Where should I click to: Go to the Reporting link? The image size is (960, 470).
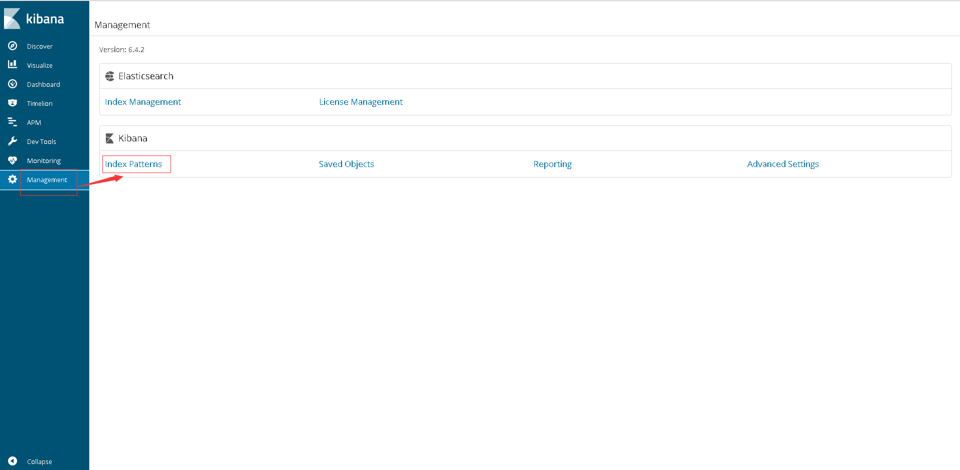point(552,164)
